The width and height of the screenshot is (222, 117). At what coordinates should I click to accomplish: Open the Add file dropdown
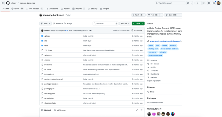(x=125, y=24)
